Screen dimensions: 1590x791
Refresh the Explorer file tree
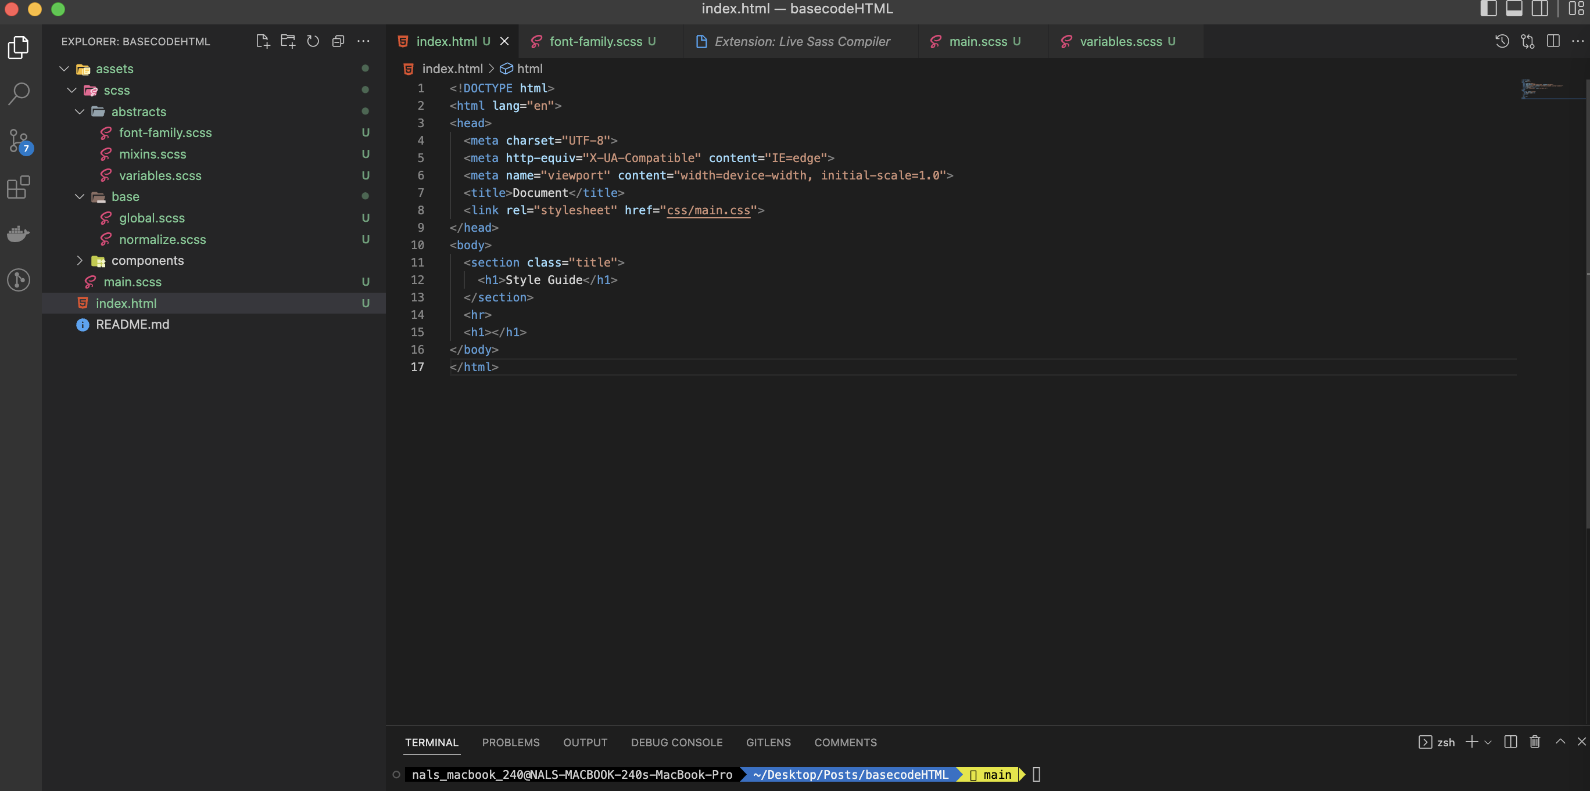(x=313, y=41)
